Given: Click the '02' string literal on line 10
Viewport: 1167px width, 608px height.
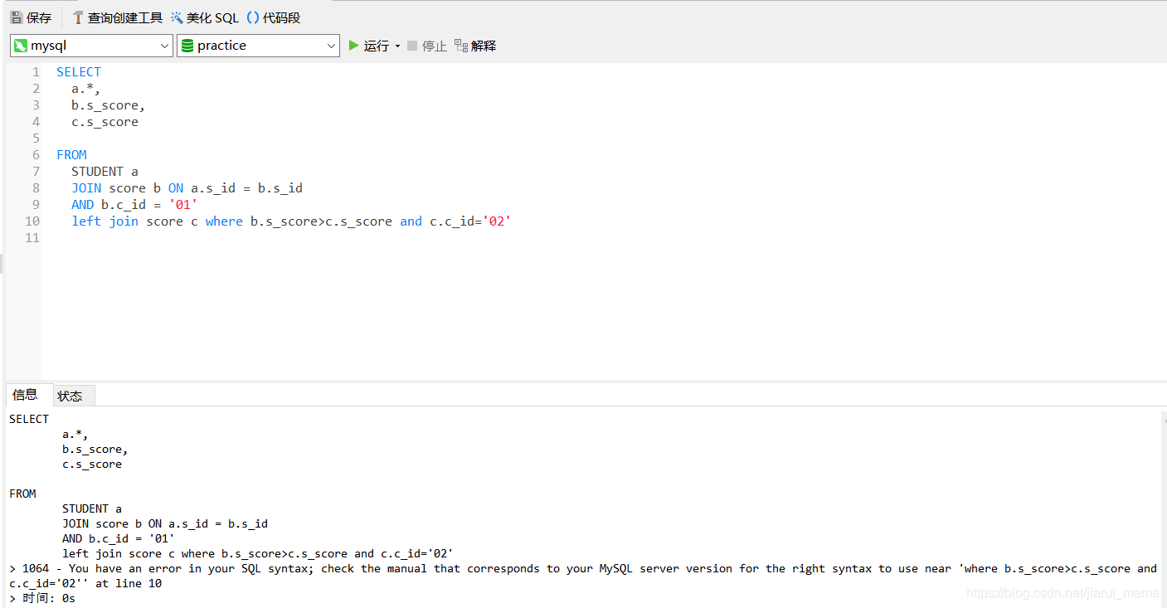Looking at the screenshot, I should [497, 221].
